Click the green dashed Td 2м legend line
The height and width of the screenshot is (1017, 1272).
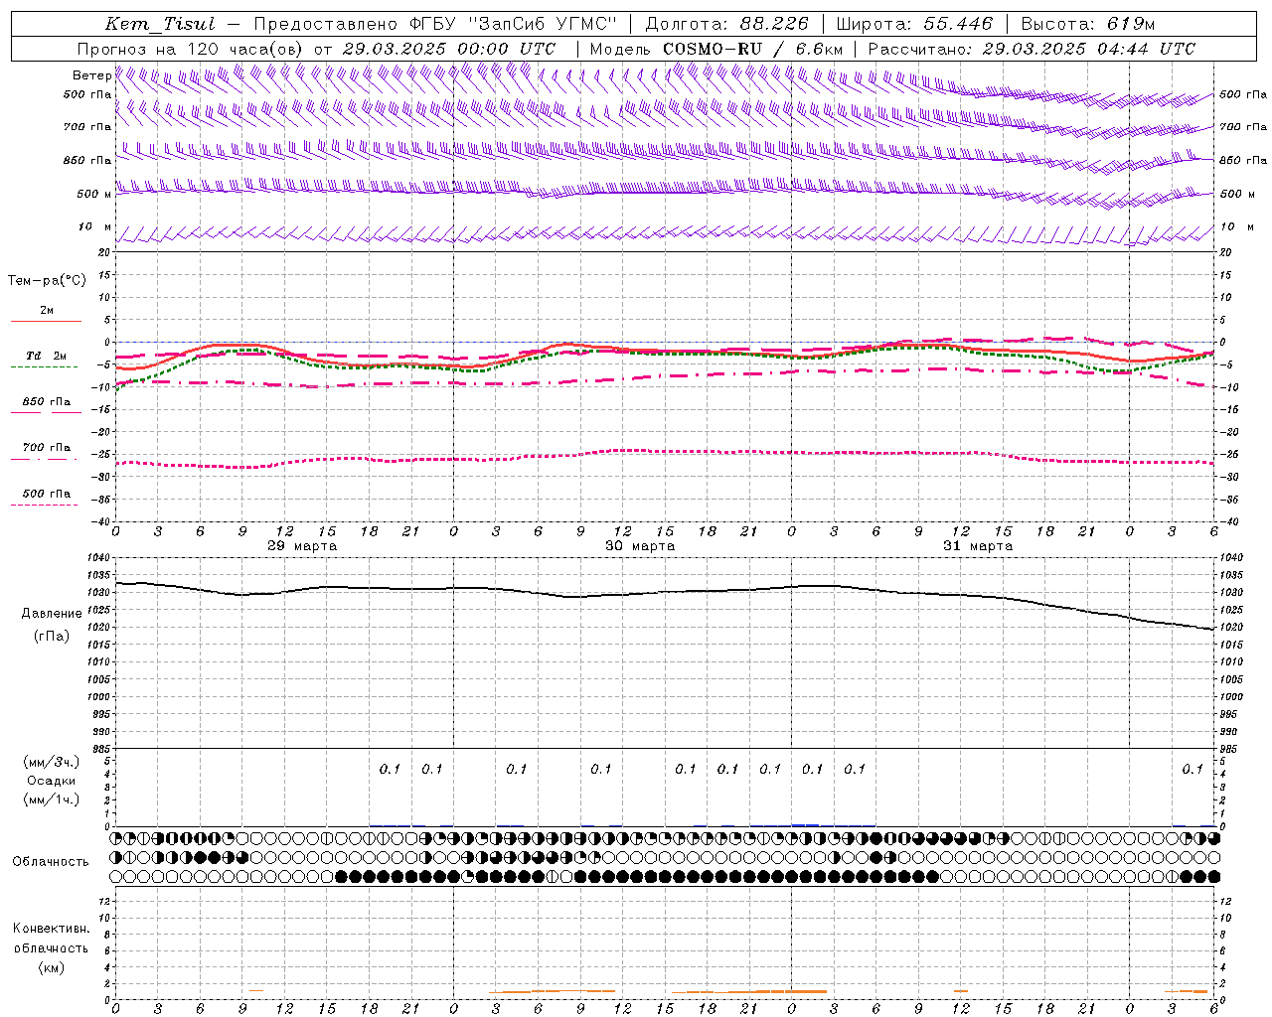[x=44, y=367]
